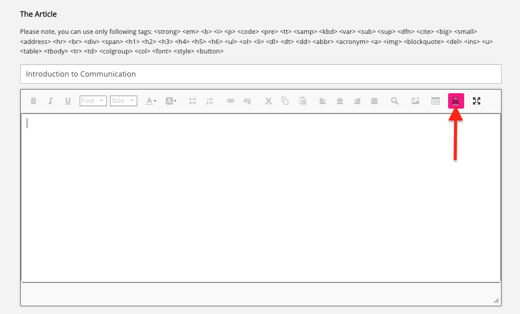Viewport: 520px width, 314px height.
Task: Open the text color picker
Action: click(151, 101)
